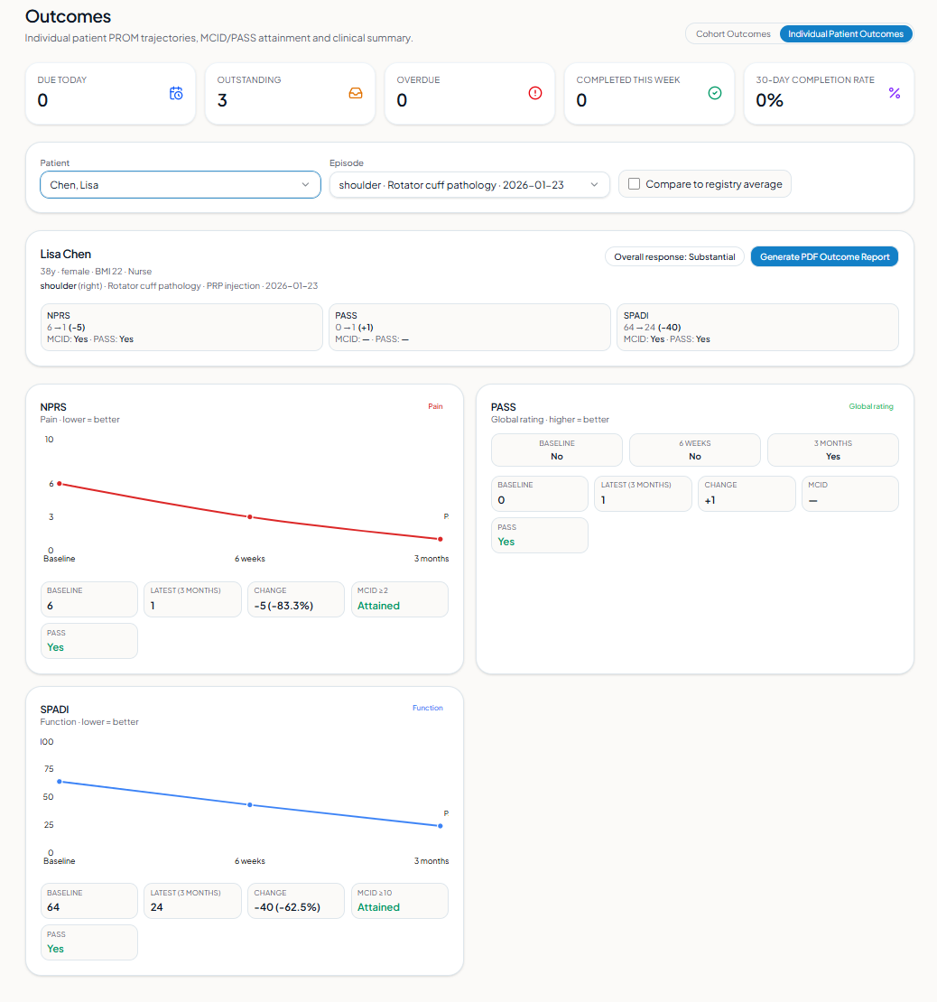Click the Lisa Chen patient name heading
This screenshot has width=937, height=1002.
pos(66,255)
